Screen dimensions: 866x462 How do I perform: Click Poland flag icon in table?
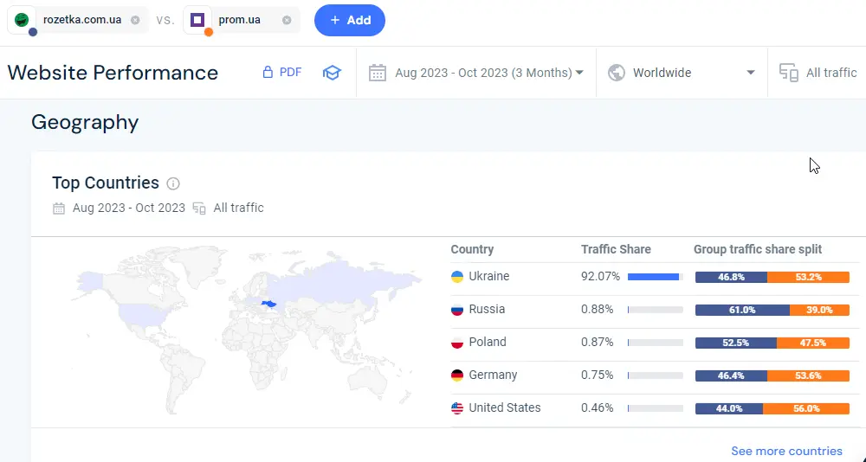[x=456, y=343]
